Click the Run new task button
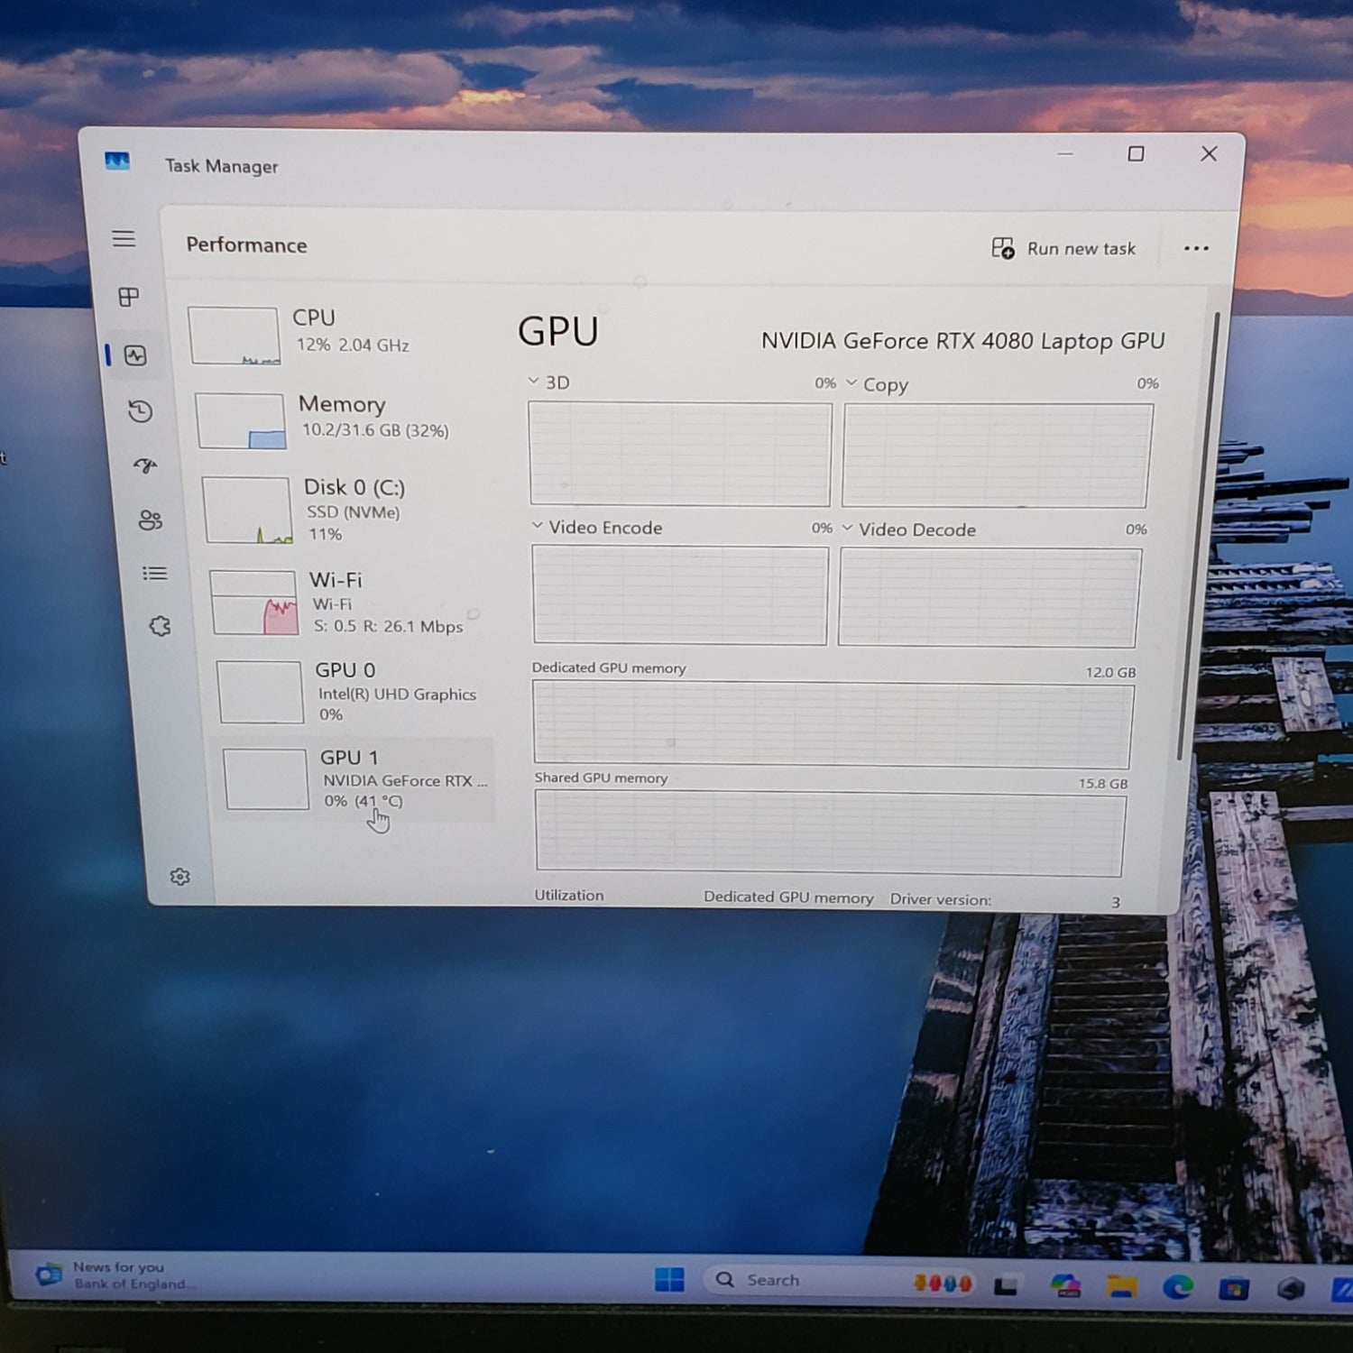This screenshot has width=1353, height=1353. tap(1063, 249)
